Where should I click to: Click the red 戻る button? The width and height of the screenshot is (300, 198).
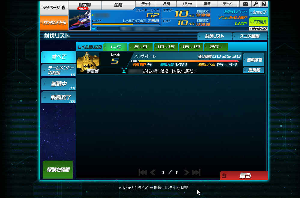pyautogui.click(x=244, y=176)
